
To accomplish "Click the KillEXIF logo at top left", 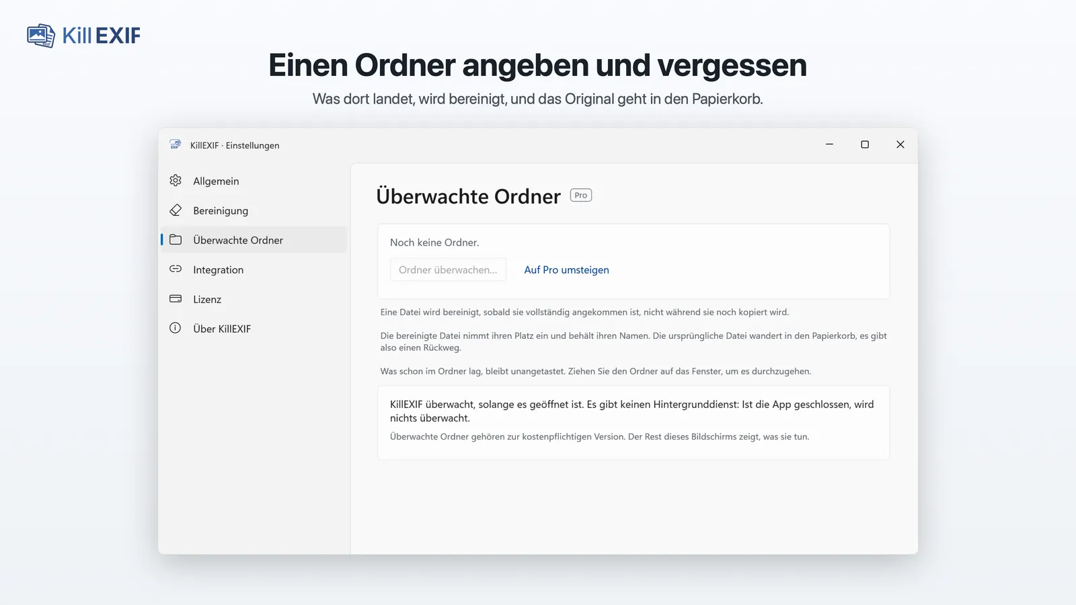I will click(84, 36).
